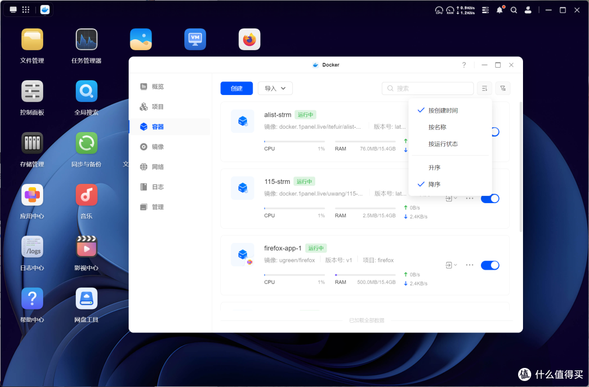
Task: Launch the Firefox desktop icon
Action: coord(249,39)
